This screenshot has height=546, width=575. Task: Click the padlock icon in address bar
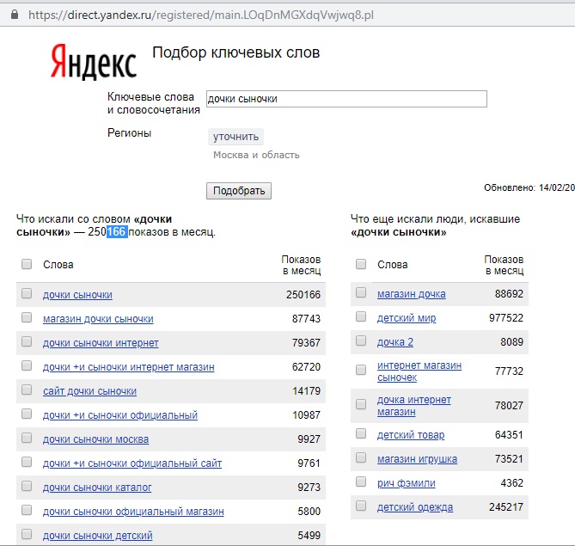coord(15,15)
